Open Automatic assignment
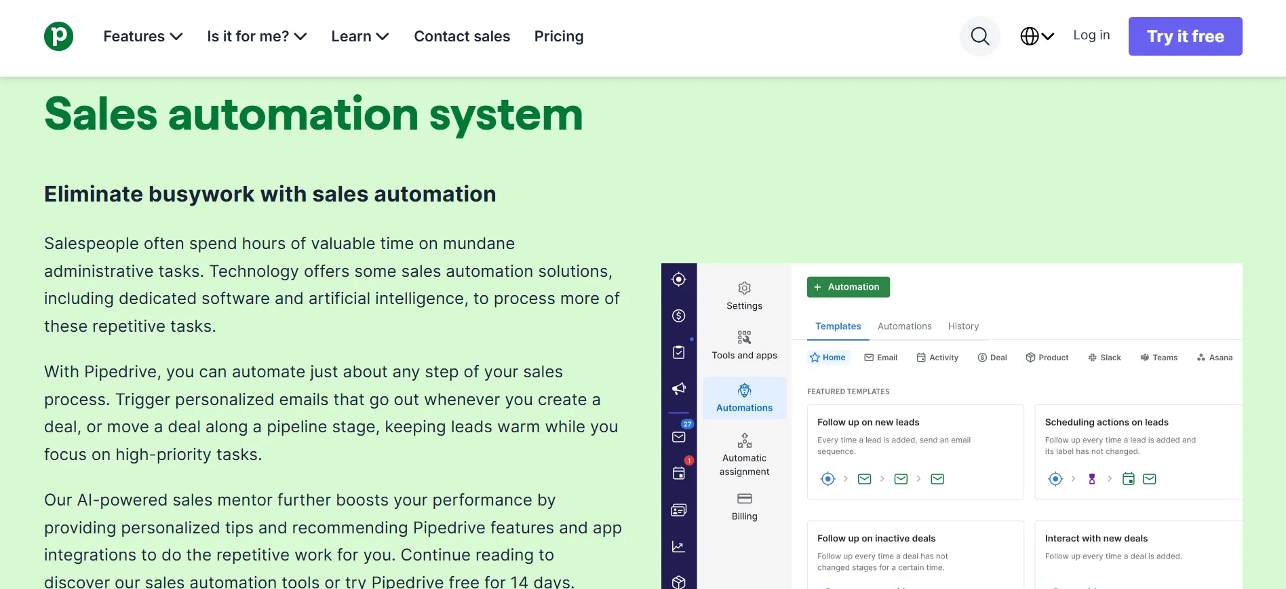This screenshot has height=589, width=1286. click(744, 455)
